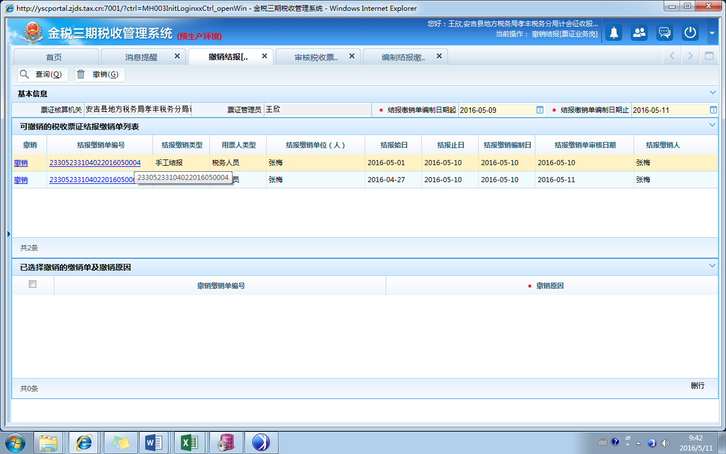Expand the left side panel arrow
The image size is (726, 454).
point(9,234)
